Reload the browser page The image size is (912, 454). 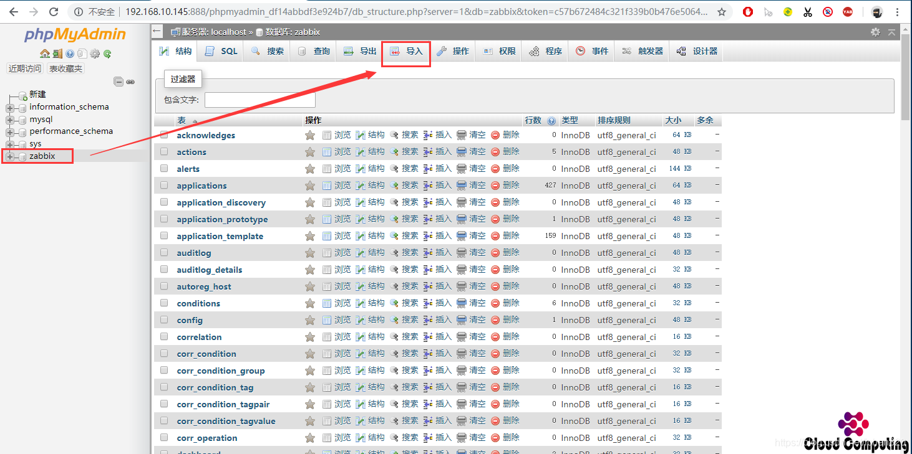[x=54, y=12]
